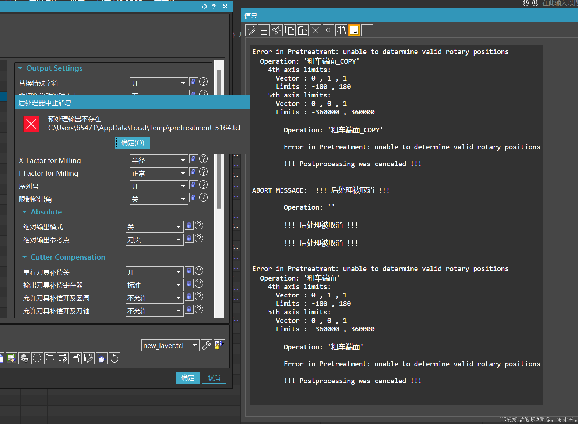Click the binoculars Find icon in 信息 toolbar

(341, 30)
